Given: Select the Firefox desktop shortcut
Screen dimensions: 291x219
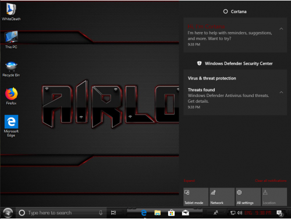Looking at the screenshot, I should click(11, 96).
